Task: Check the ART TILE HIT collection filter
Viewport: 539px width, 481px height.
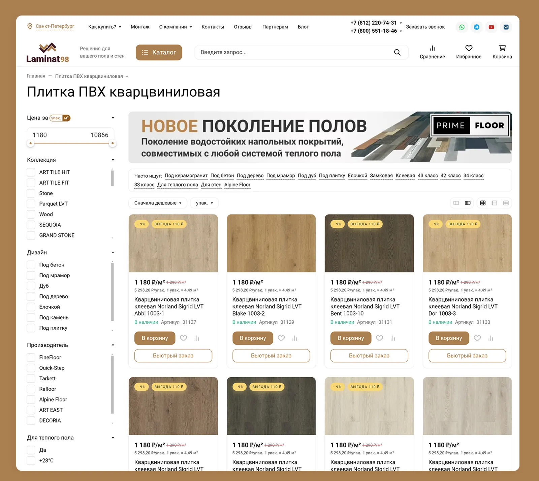Action: (31, 172)
